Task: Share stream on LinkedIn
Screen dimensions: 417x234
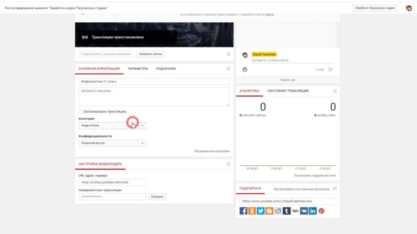Action: coord(313,211)
